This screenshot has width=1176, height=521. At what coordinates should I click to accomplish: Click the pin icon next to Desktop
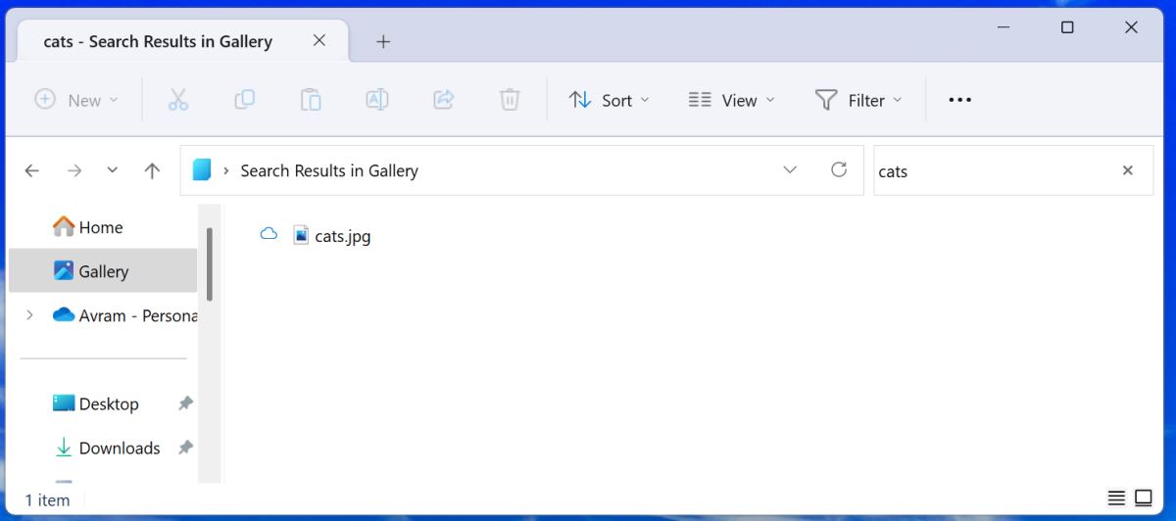(x=184, y=403)
